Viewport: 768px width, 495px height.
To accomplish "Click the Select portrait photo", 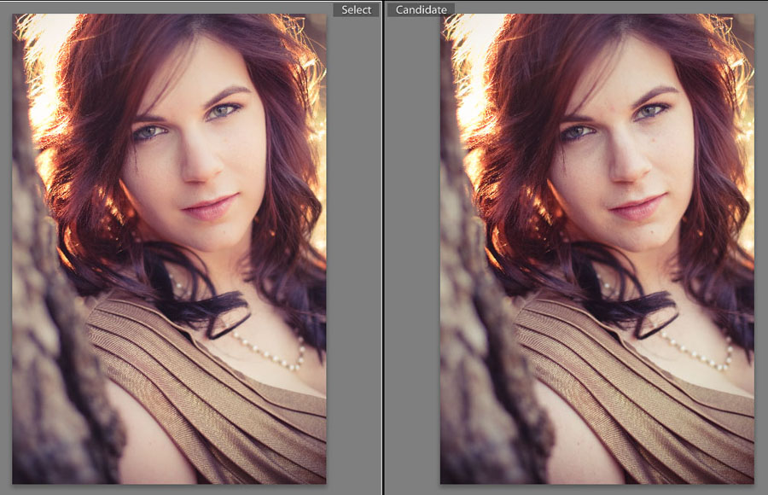I will click(170, 249).
